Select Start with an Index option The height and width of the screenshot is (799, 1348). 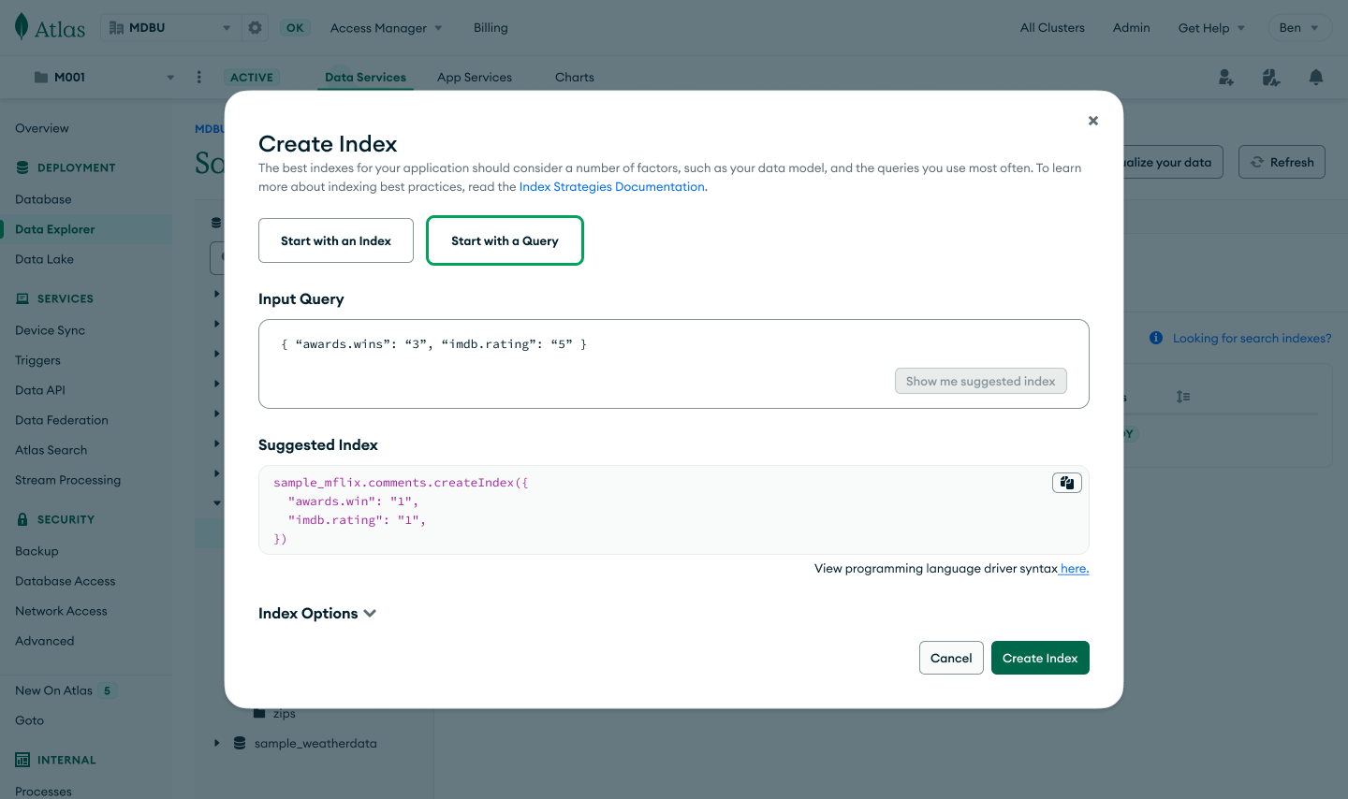[x=336, y=240]
